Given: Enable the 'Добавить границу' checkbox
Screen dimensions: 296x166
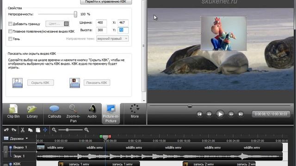Looking at the screenshot, I should click(x=10, y=24).
